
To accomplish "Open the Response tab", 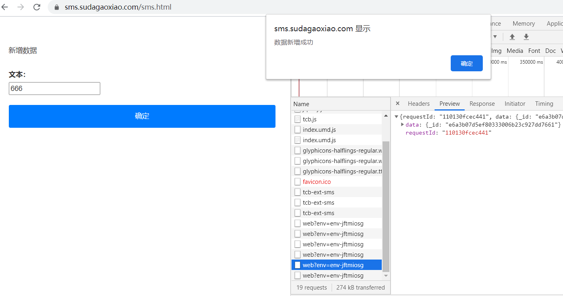I will pyautogui.click(x=482, y=104).
